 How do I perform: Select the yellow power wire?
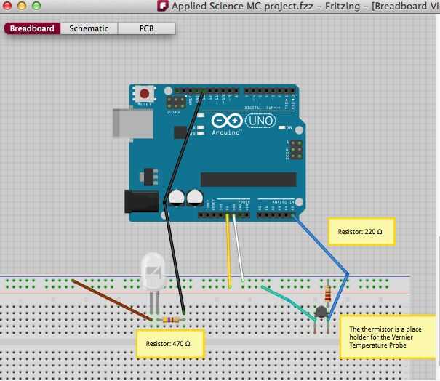click(228, 251)
